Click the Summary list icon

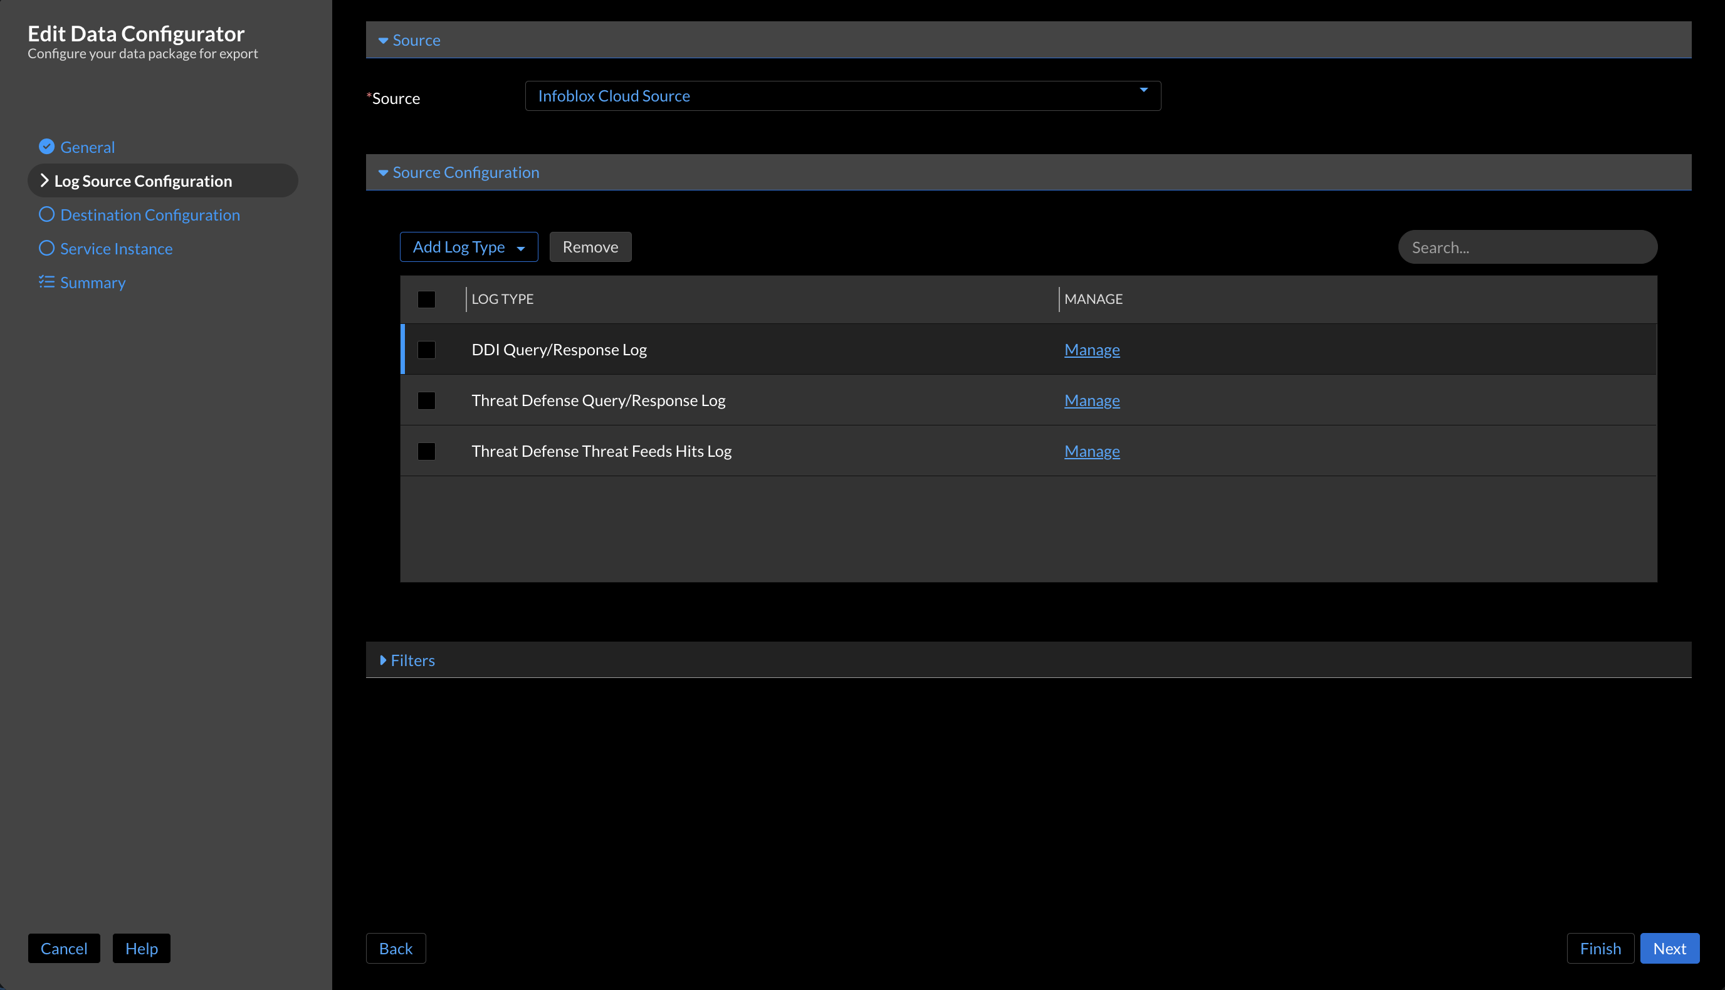tap(46, 281)
